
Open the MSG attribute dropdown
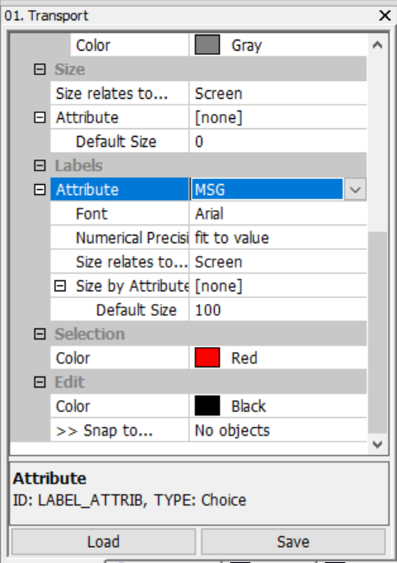(355, 189)
